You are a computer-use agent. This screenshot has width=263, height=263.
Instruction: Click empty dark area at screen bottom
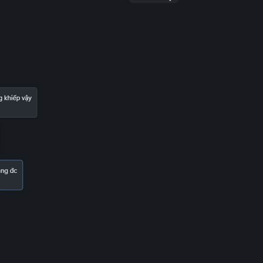pos(131,248)
